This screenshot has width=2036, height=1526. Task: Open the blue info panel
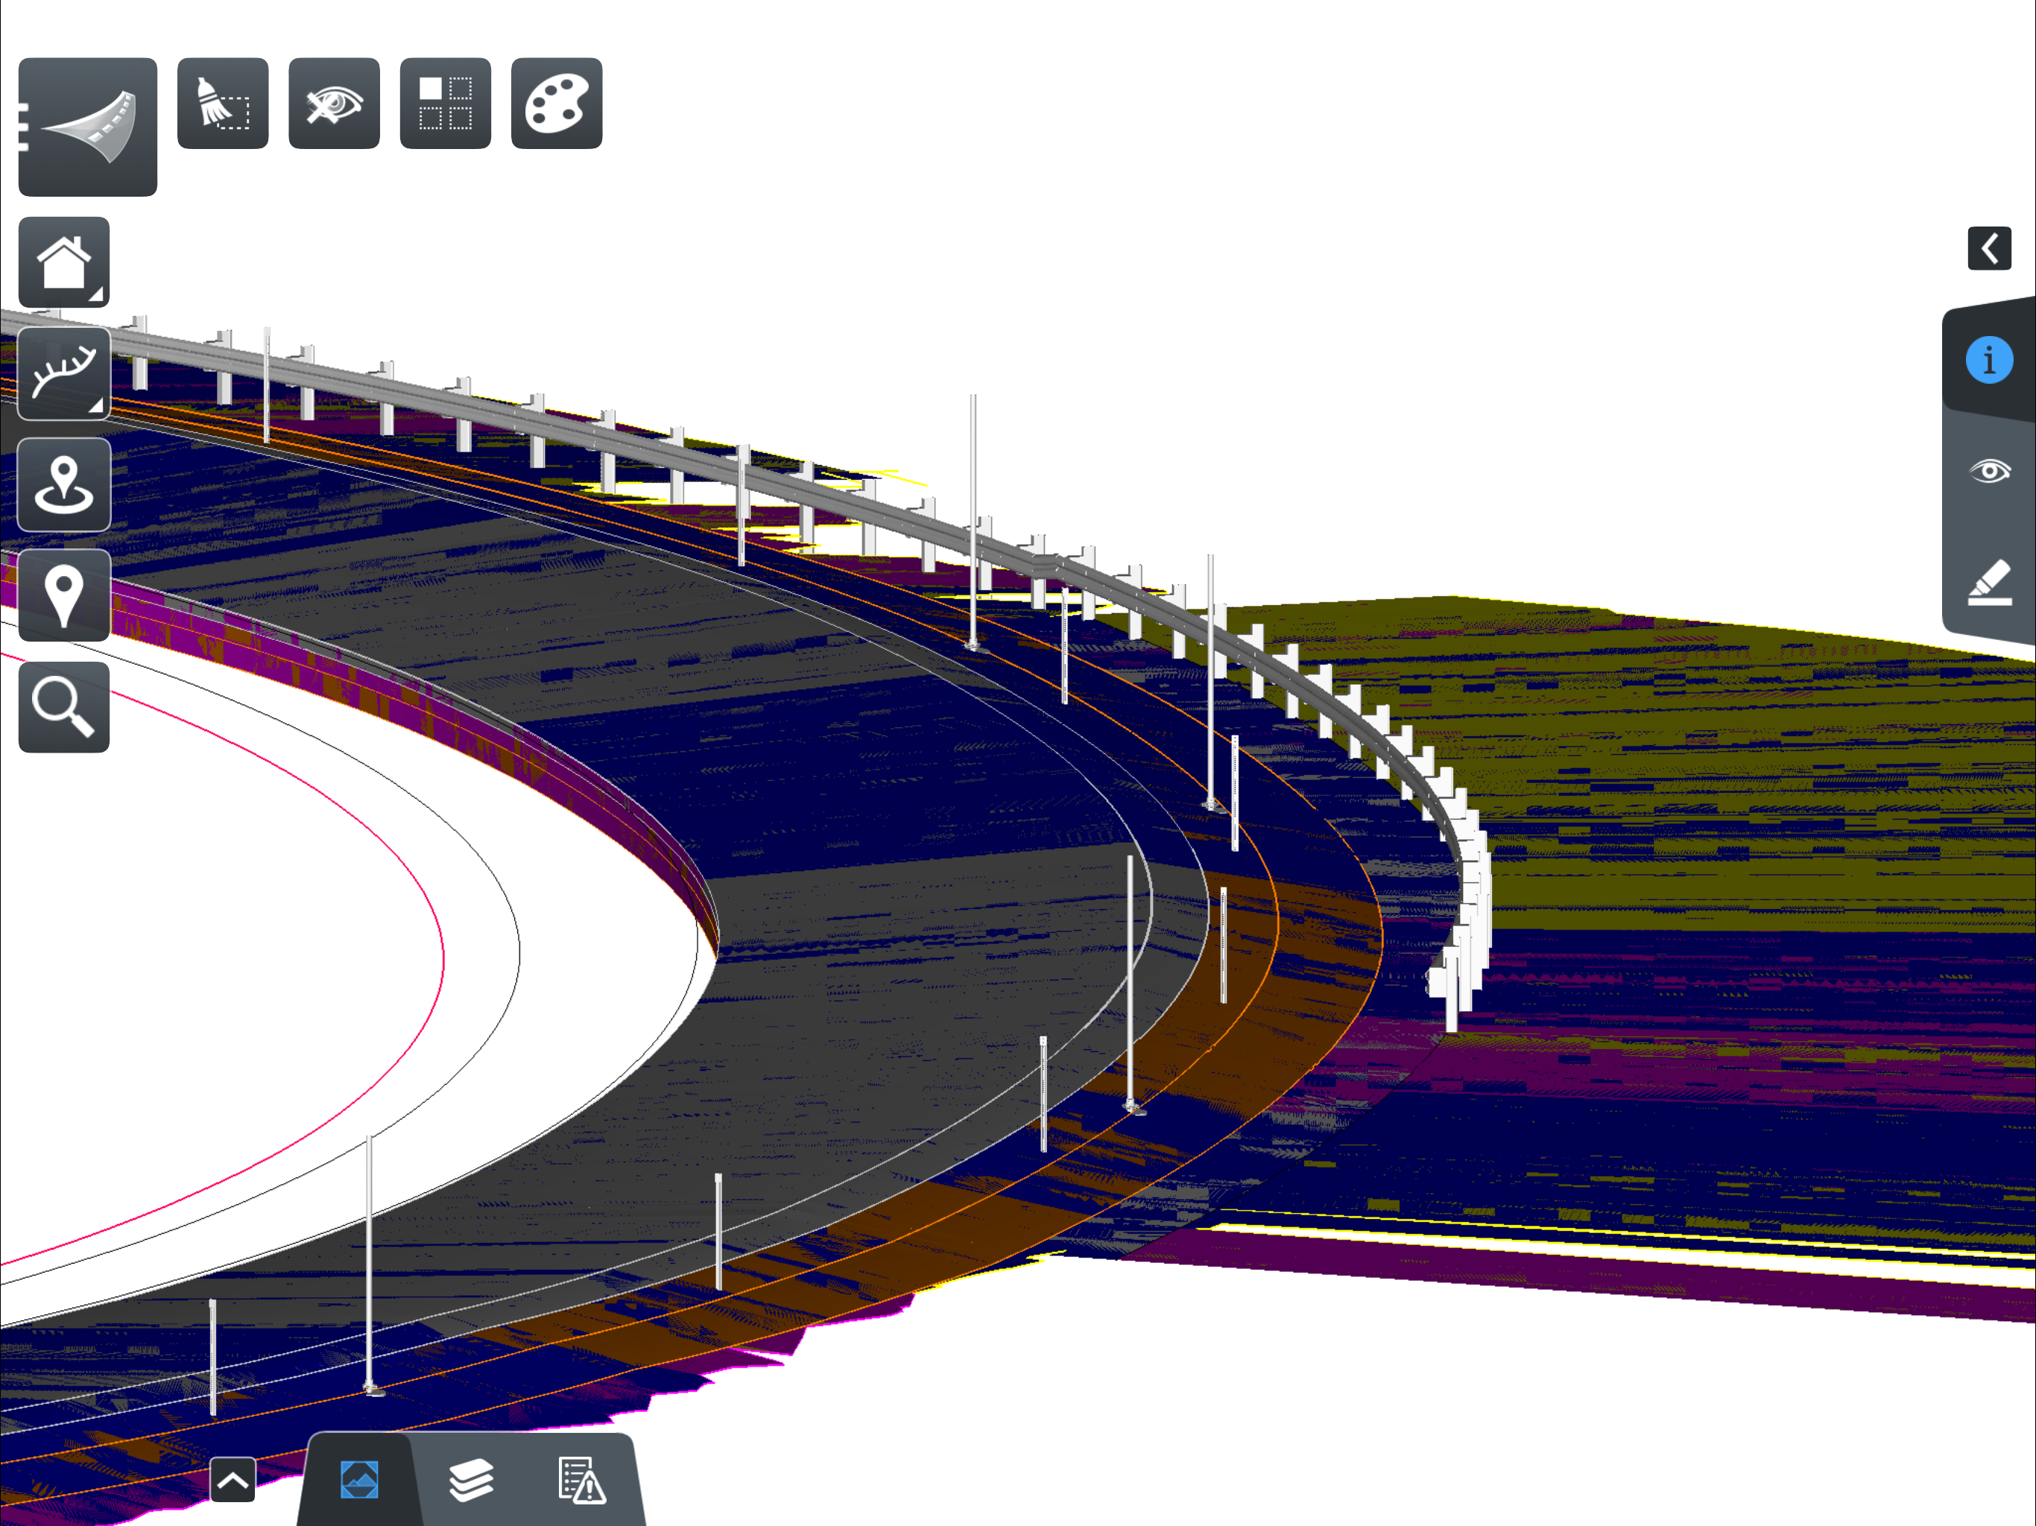coord(1989,360)
